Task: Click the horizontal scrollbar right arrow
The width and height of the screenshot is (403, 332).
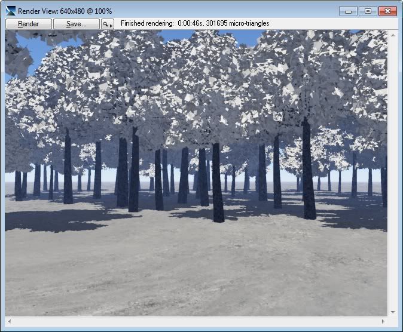Action: [x=383, y=321]
